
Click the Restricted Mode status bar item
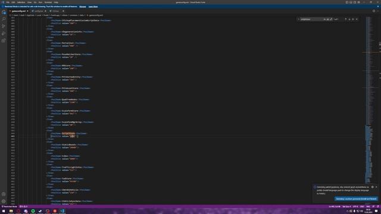pyautogui.click(x=10, y=206)
